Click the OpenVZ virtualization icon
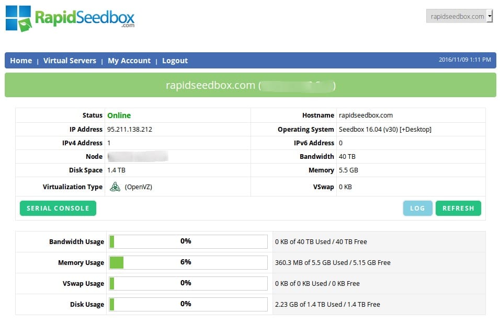This screenshot has height=324, width=500. 115,187
